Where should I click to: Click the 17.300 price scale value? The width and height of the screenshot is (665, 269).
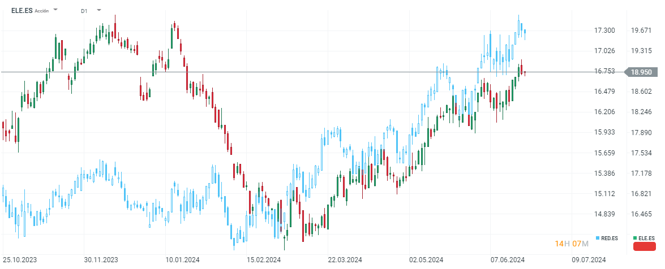pyautogui.click(x=604, y=31)
